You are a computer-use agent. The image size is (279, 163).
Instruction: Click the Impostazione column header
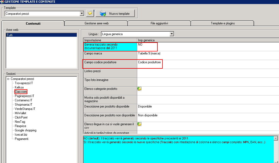(110, 40)
